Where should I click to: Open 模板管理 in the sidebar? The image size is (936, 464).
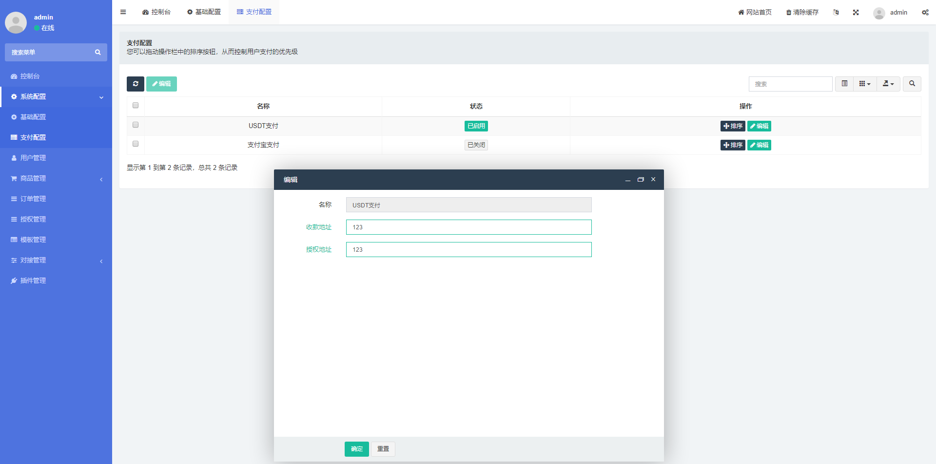click(56, 240)
